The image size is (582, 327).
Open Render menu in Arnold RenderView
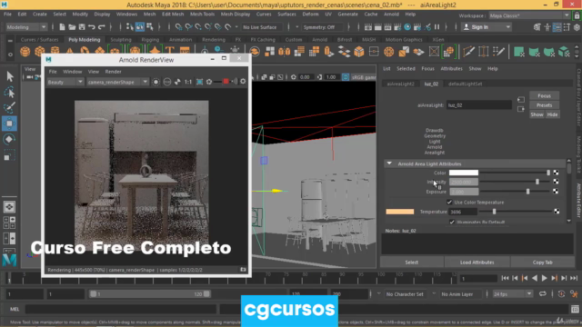[x=113, y=72]
